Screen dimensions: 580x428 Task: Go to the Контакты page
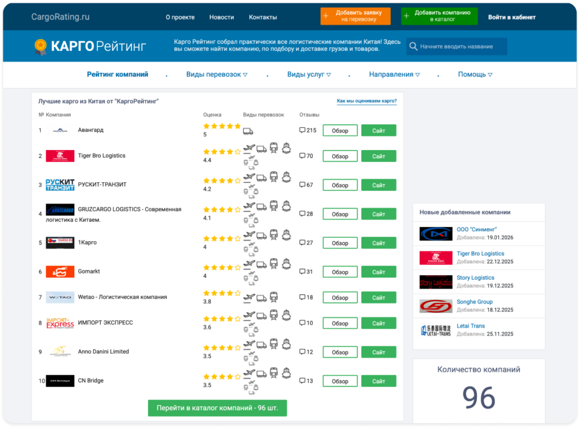[263, 17]
